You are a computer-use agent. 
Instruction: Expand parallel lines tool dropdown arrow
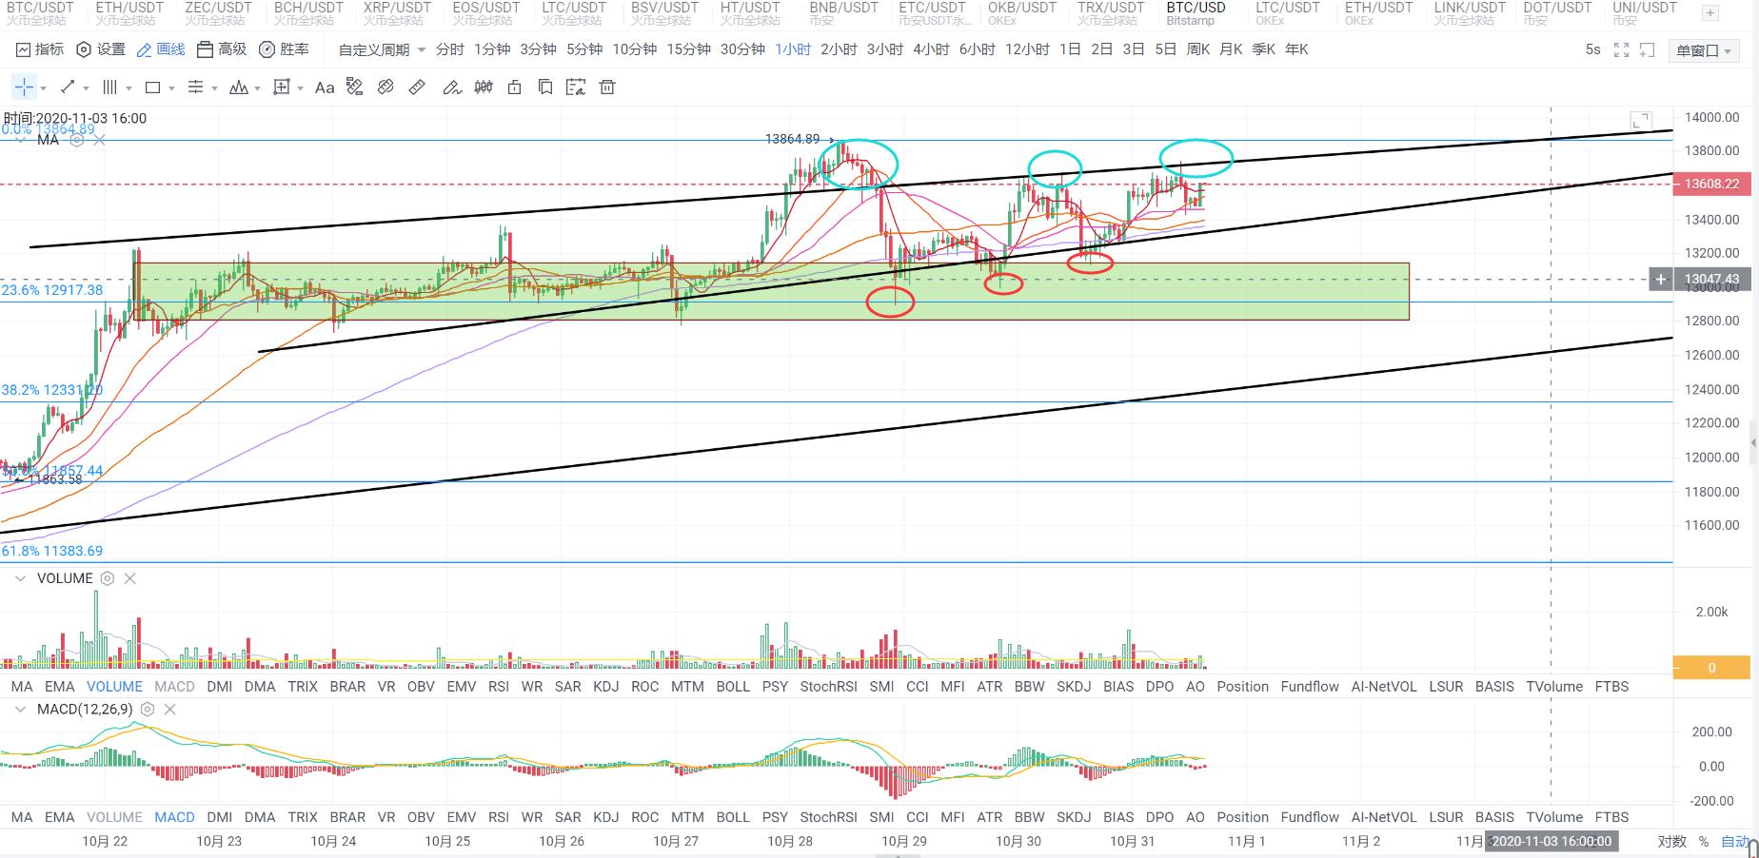pyautogui.click(x=128, y=88)
